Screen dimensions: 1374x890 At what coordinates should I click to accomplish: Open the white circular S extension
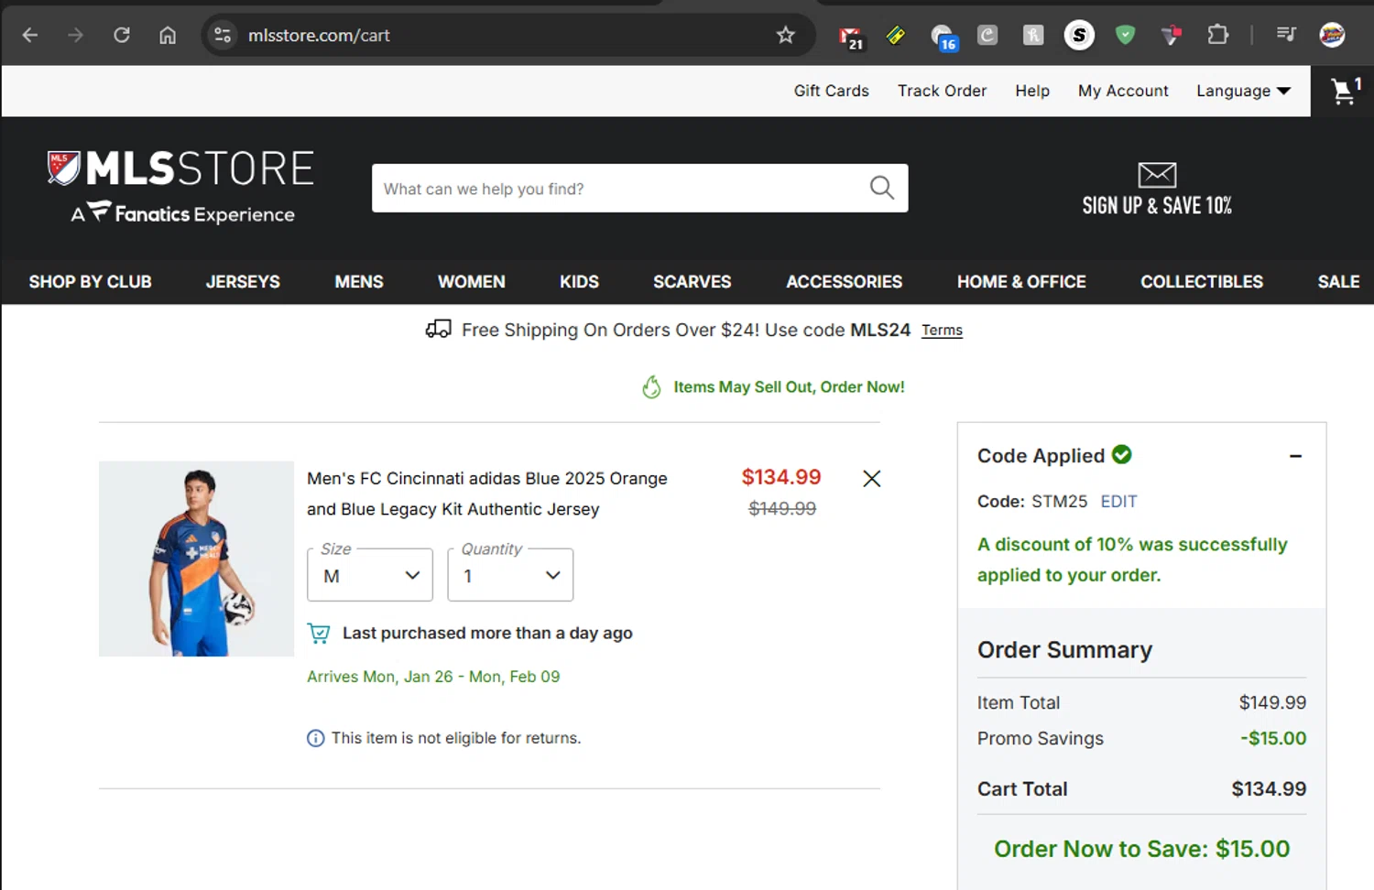point(1079,36)
